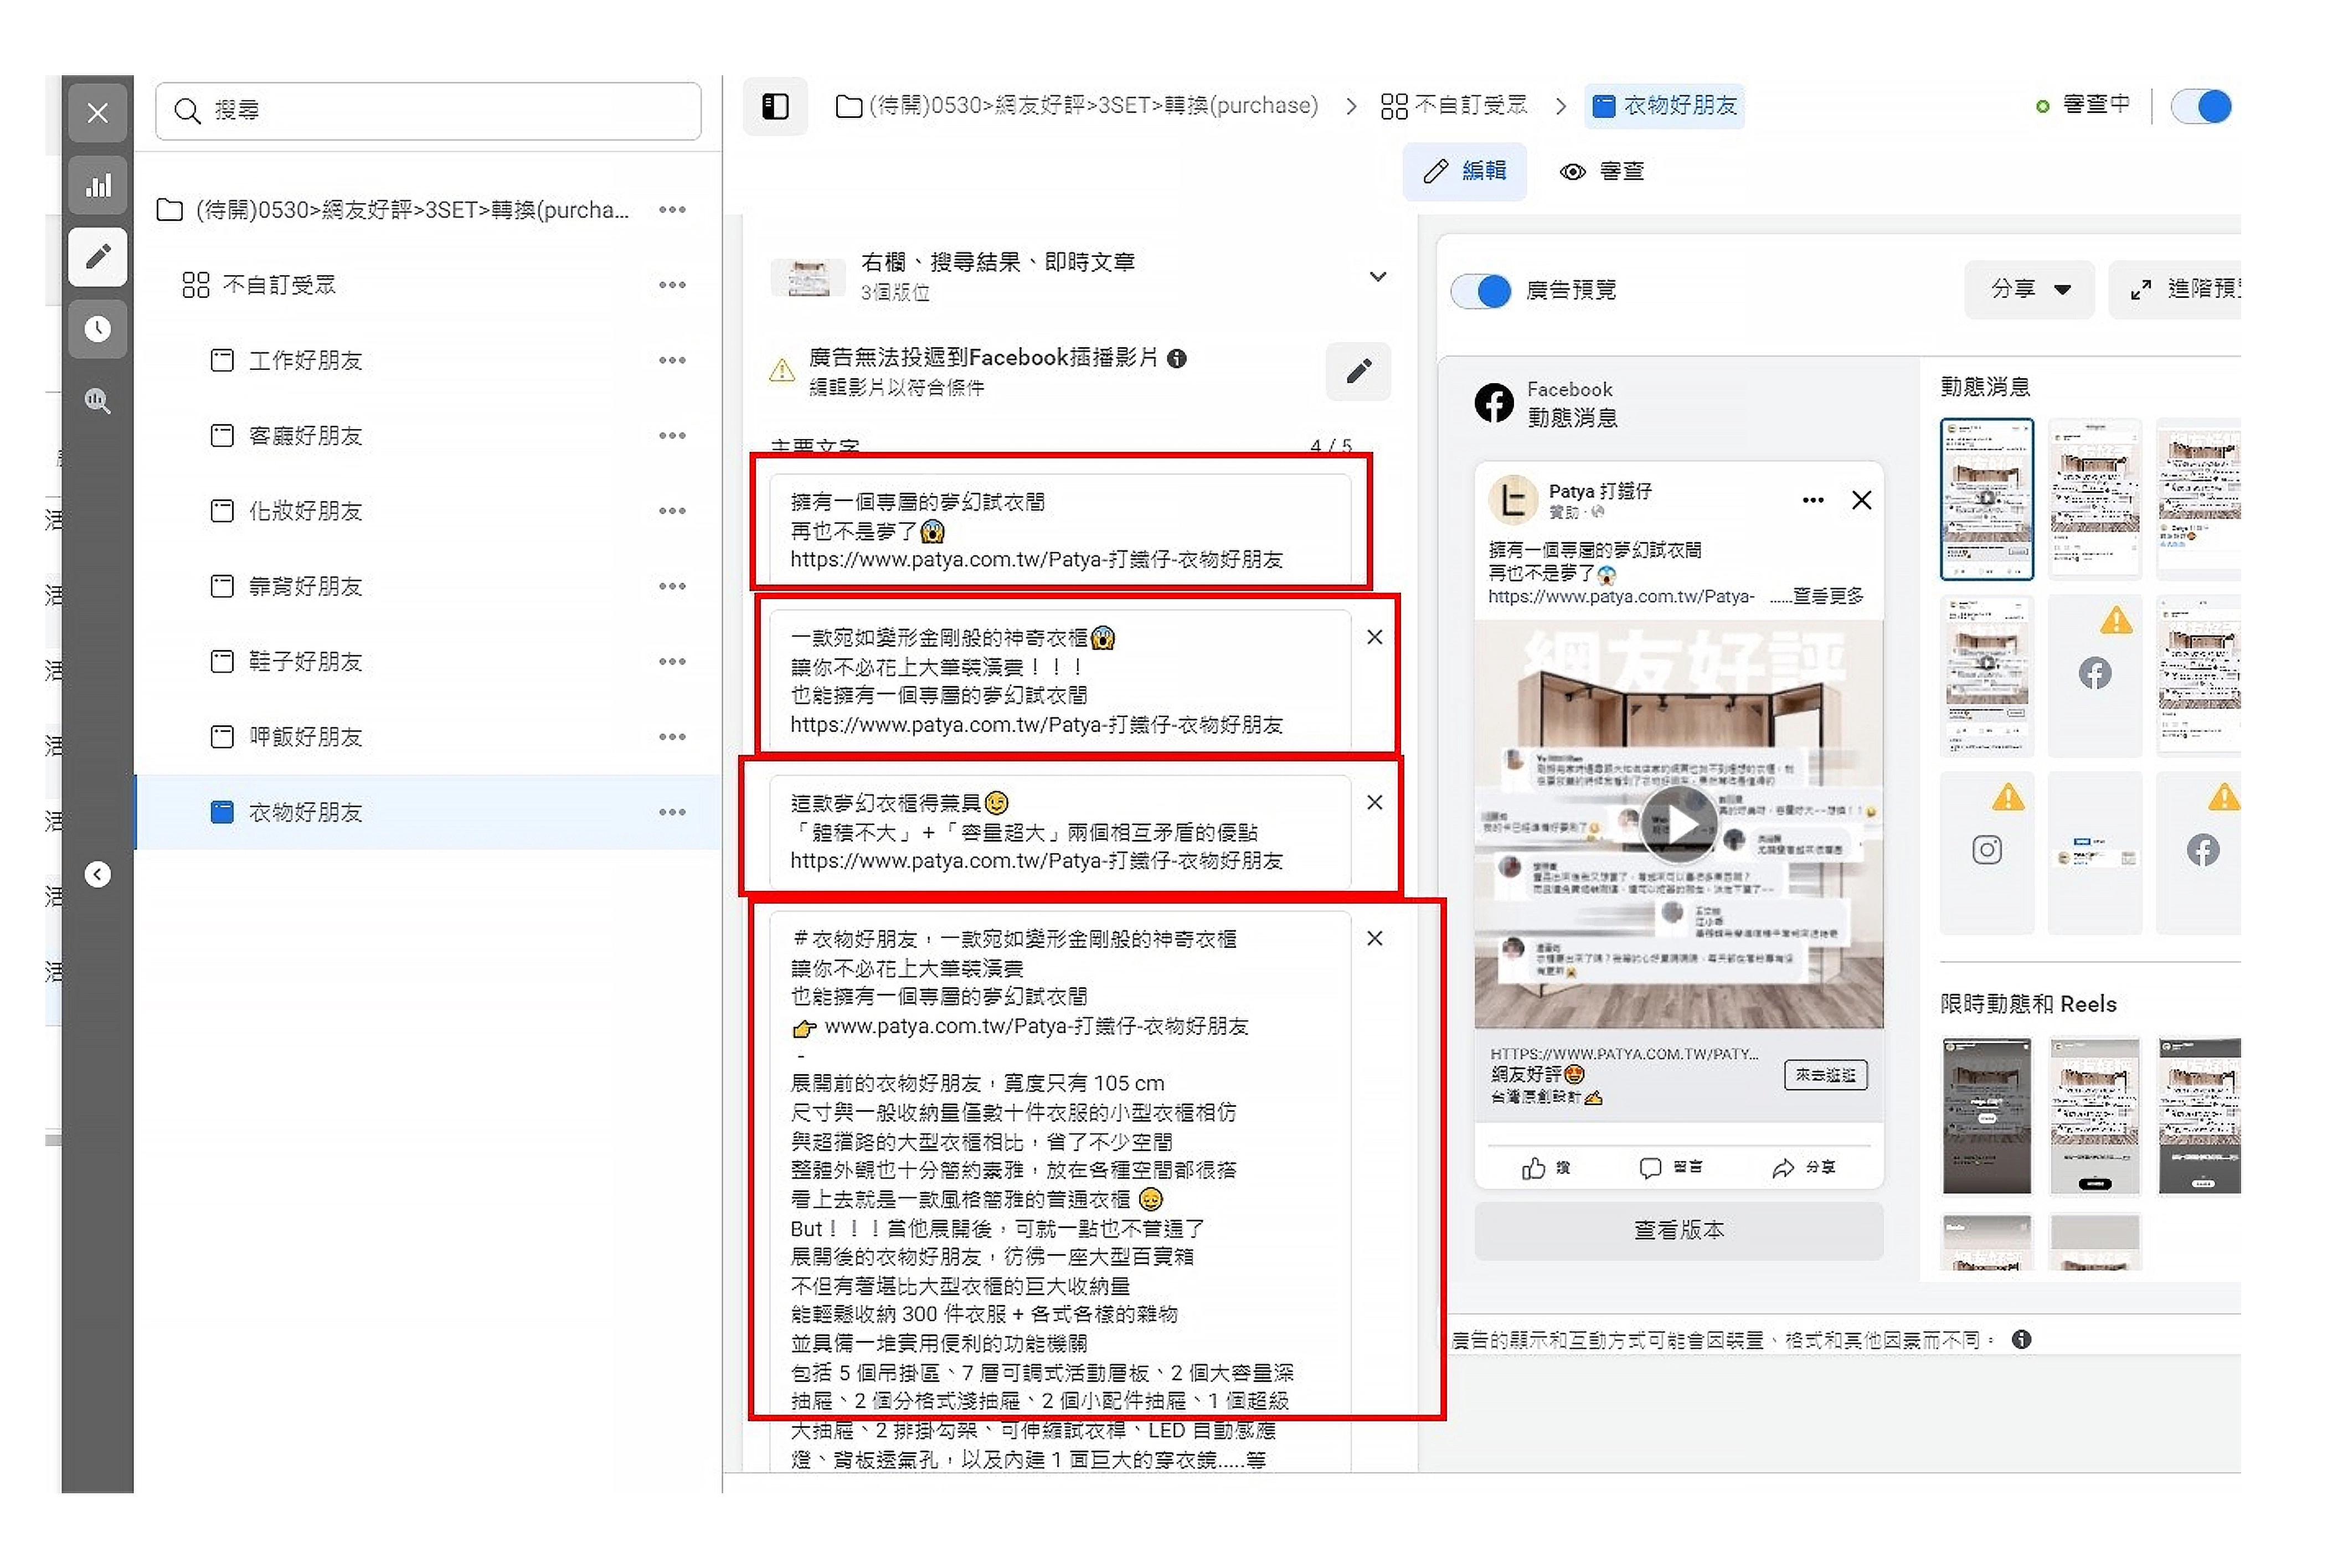
Task: Open 分享 dropdown
Action: (x=2029, y=290)
